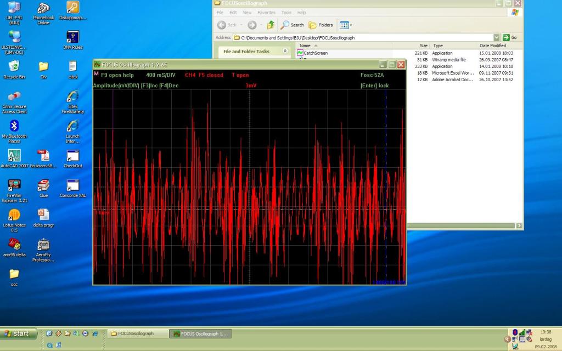The image size is (562, 351).
Task: Launch Internet Explorer from Quick Launch
Action: [95, 333]
